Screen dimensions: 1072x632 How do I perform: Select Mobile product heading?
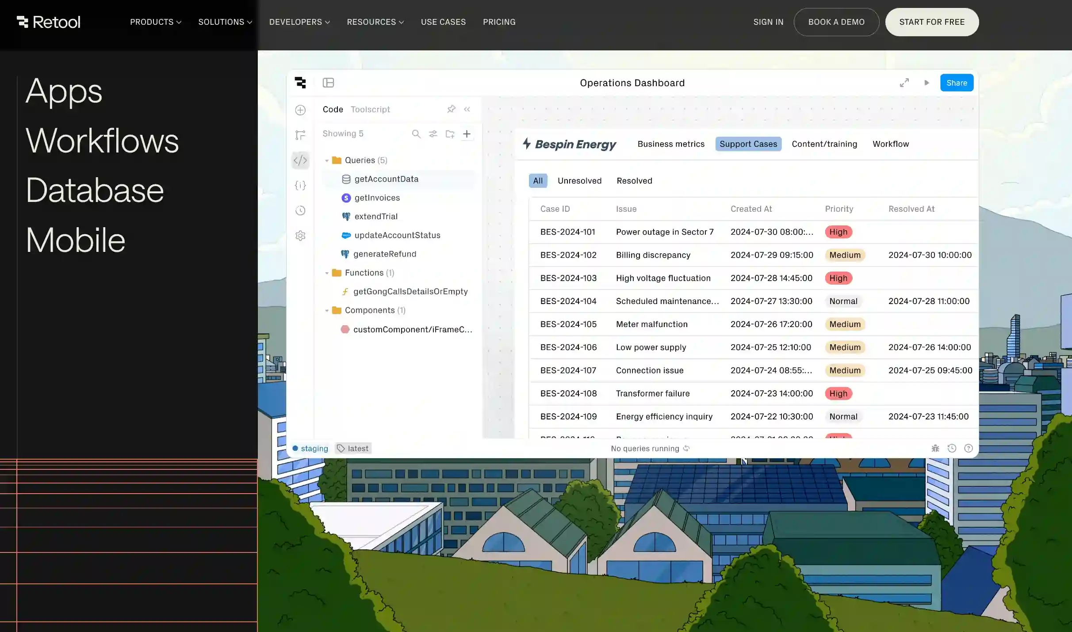pos(76,240)
